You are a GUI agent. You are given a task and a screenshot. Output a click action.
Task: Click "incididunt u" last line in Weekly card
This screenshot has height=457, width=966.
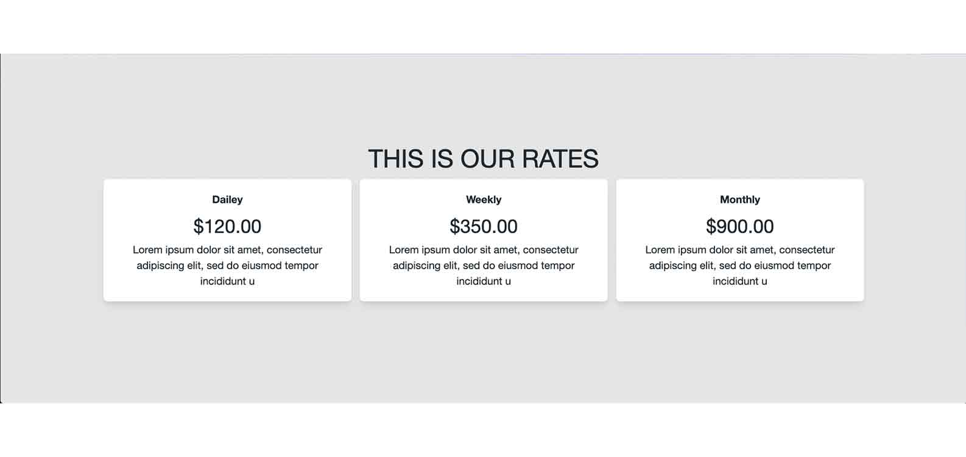click(x=484, y=282)
